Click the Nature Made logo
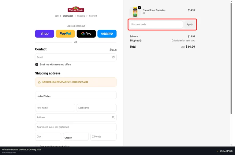 click(x=76, y=9)
